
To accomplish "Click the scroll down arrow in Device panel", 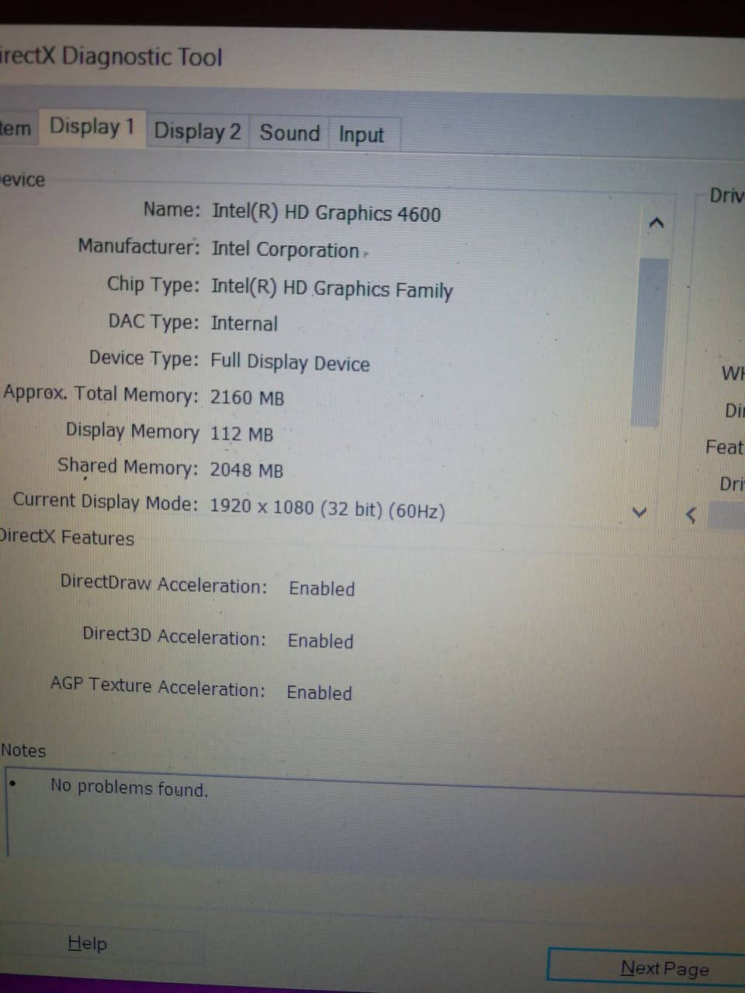I will coord(639,512).
